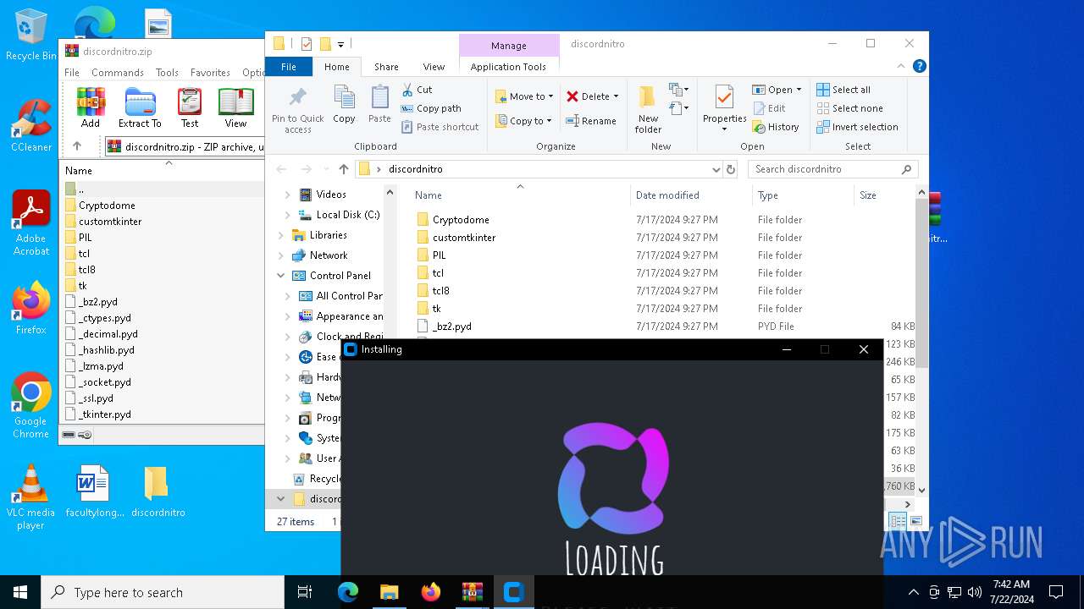
Task: Open the address bar history dropdown
Action: coord(716,169)
